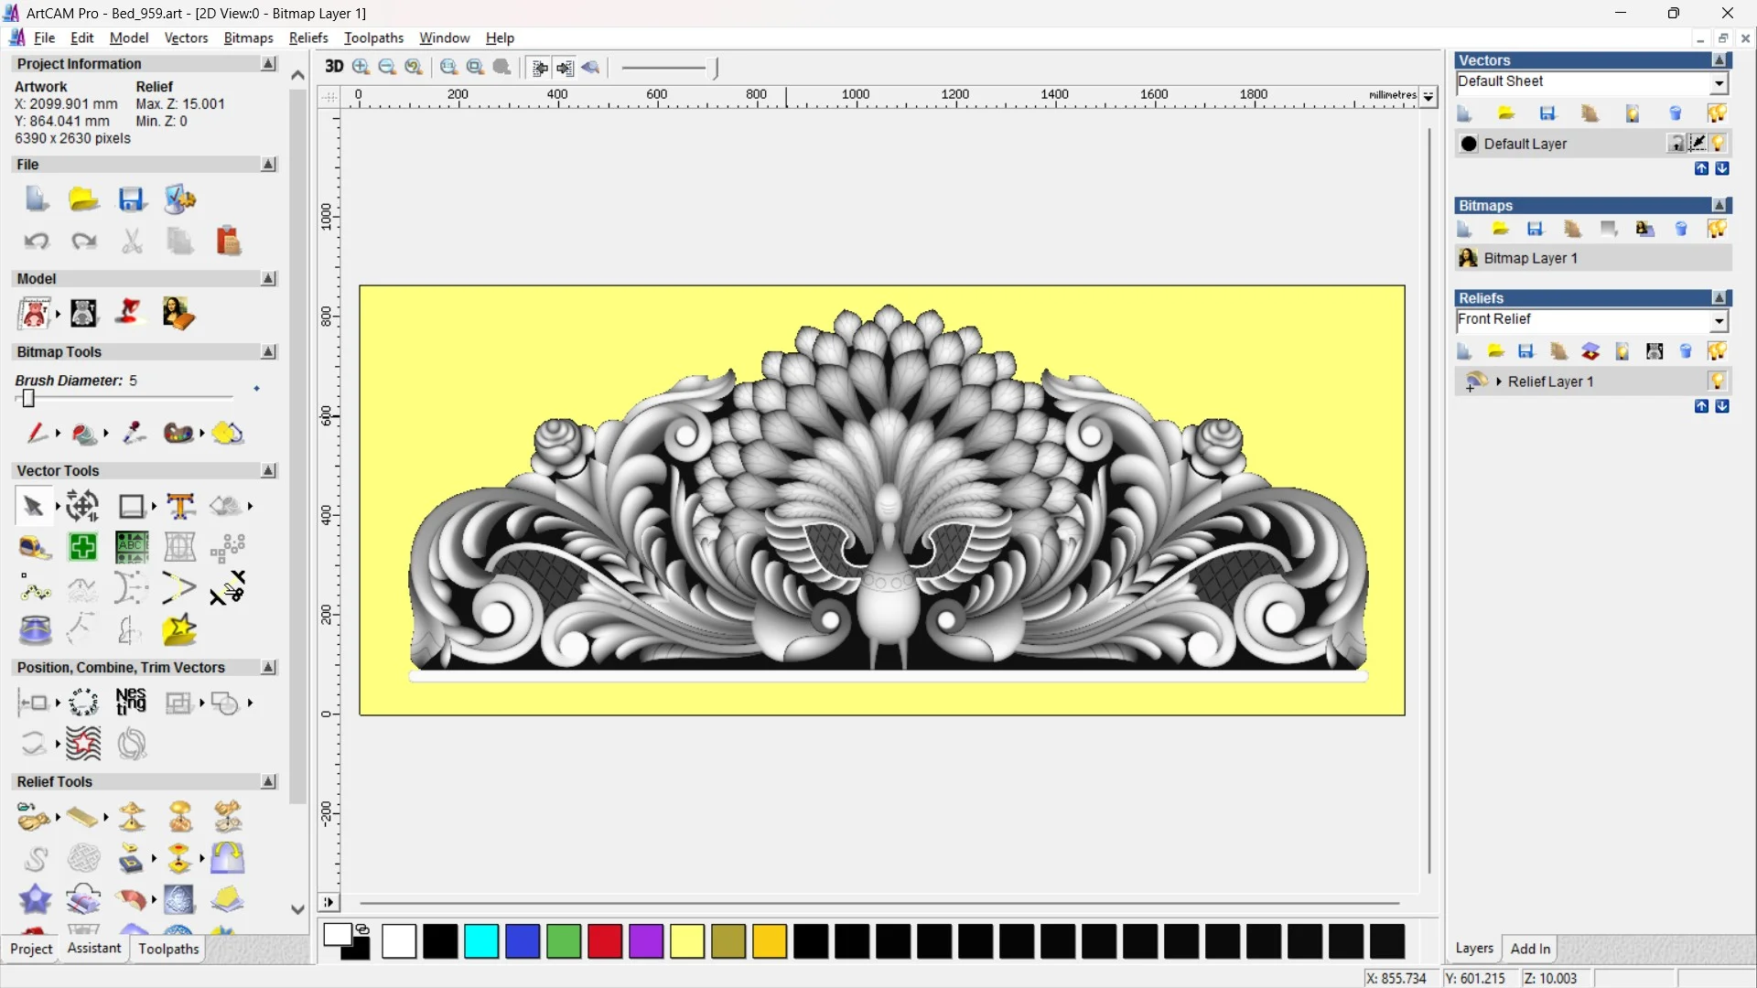The width and height of the screenshot is (1757, 988).
Task: Open the Default Sheet dropdown
Action: tap(1719, 82)
